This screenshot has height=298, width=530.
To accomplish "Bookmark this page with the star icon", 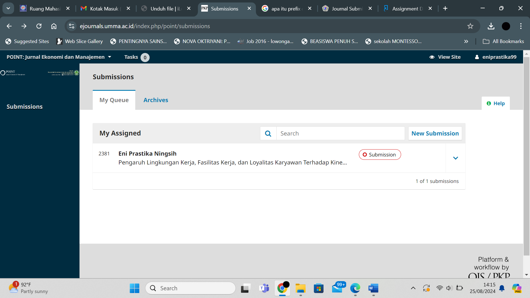I will 470,26.
